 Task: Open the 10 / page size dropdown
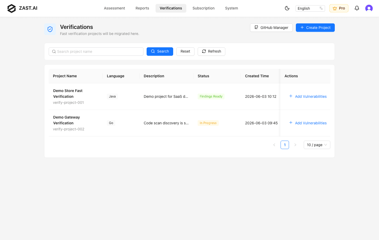317,145
